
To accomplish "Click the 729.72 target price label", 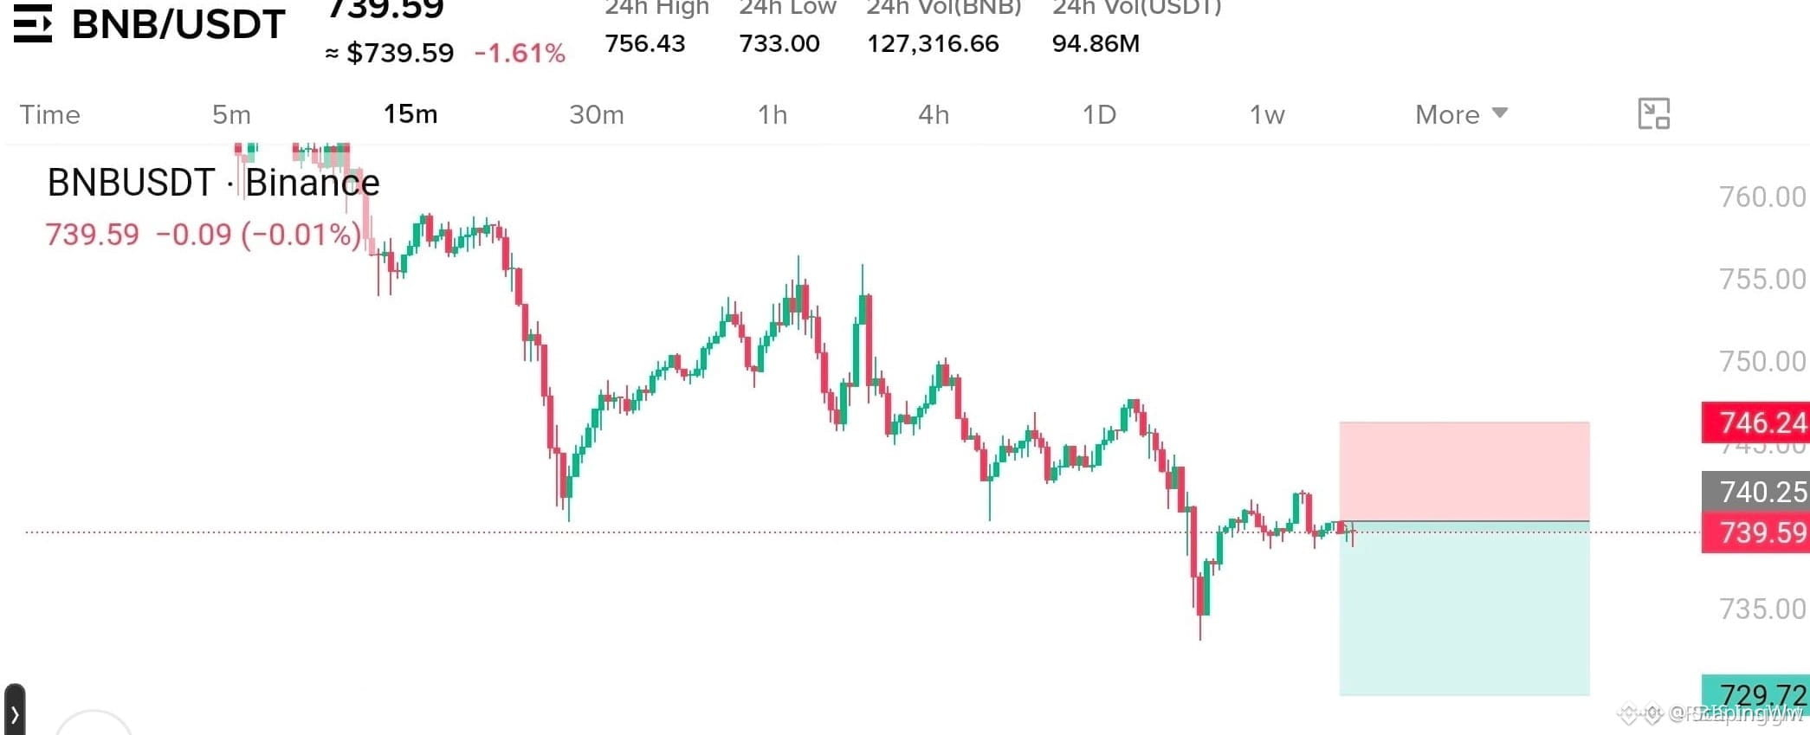I will click(1755, 694).
